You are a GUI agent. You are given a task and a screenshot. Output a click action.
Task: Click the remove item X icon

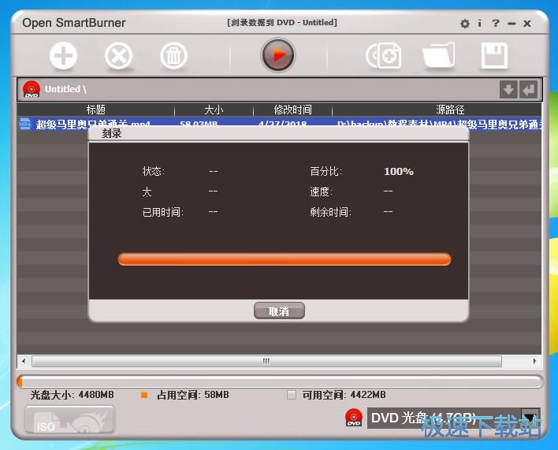click(118, 56)
